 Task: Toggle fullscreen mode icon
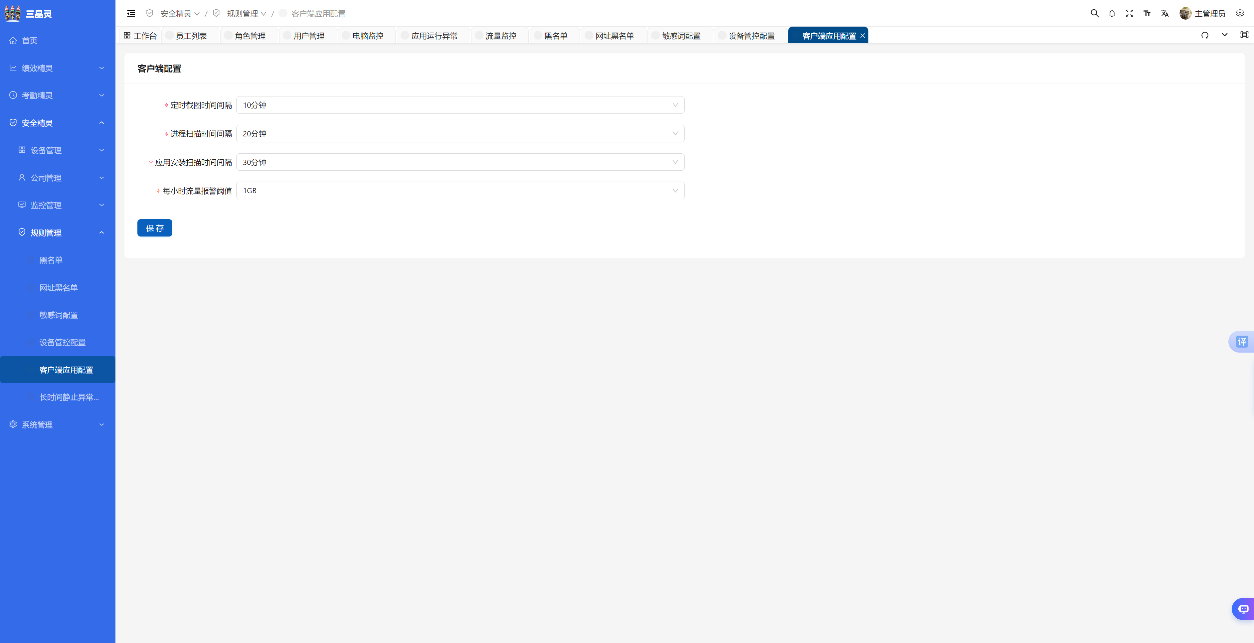pos(1129,14)
